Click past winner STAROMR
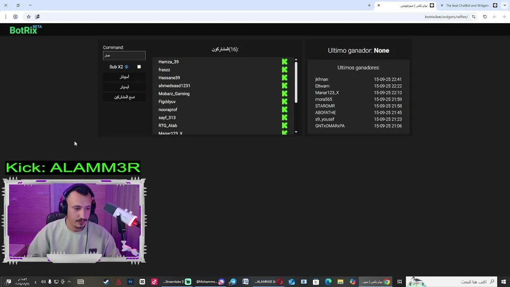 (x=325, y=106)
